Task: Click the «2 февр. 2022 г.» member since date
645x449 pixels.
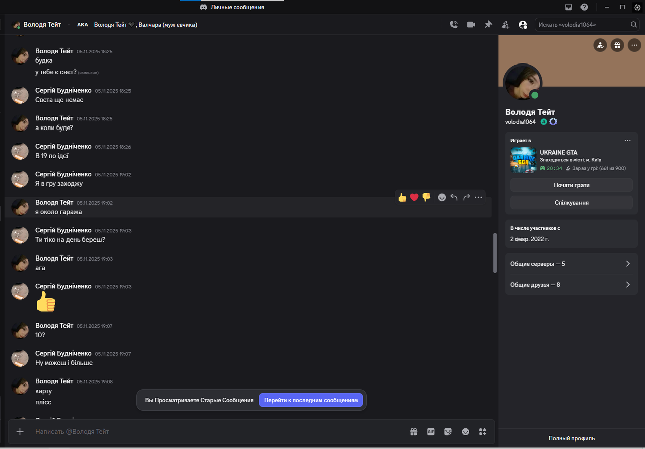Action: pyautogui.click(x=530, y=239)
